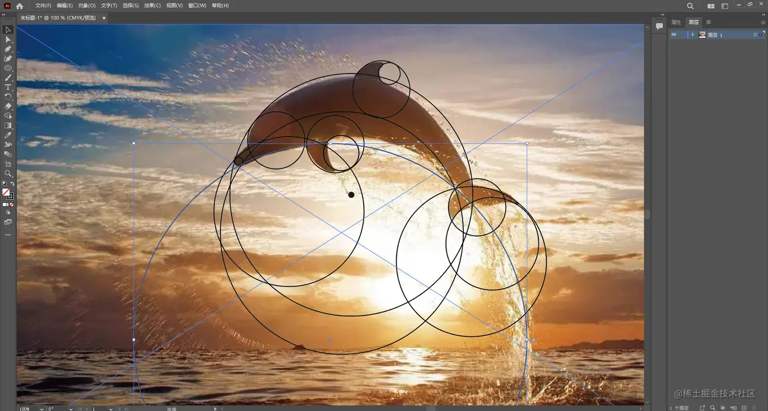
Task: Select the Eraser tool
Action: pyautogui.click(x=8, y=106)
